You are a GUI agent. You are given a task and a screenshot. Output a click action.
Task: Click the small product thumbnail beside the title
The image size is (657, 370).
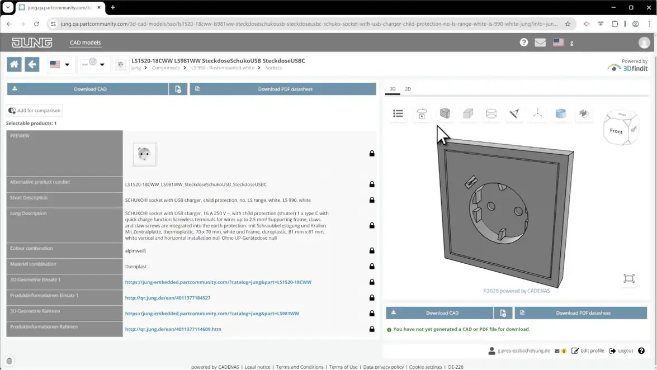121,64
